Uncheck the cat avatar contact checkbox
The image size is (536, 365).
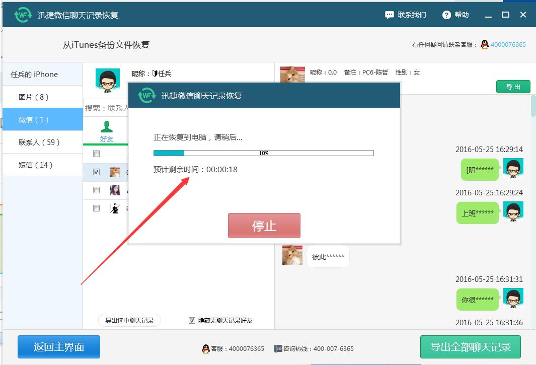(x=97, y=172)
